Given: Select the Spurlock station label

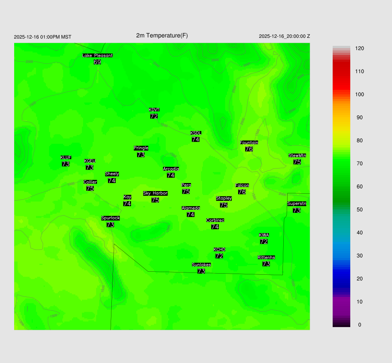Looking at the screenshot, I should coord(110,218).
